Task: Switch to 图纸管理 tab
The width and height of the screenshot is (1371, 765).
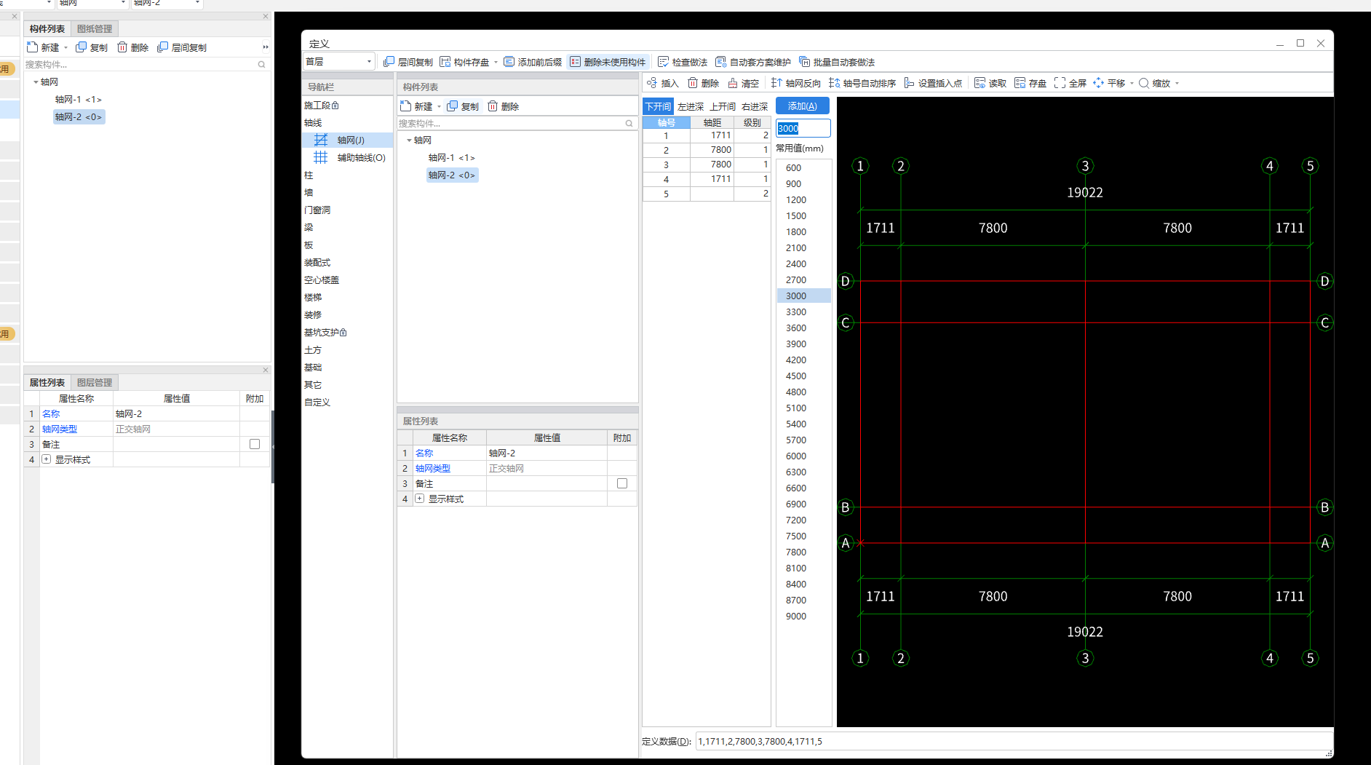Action: (95, 29)
